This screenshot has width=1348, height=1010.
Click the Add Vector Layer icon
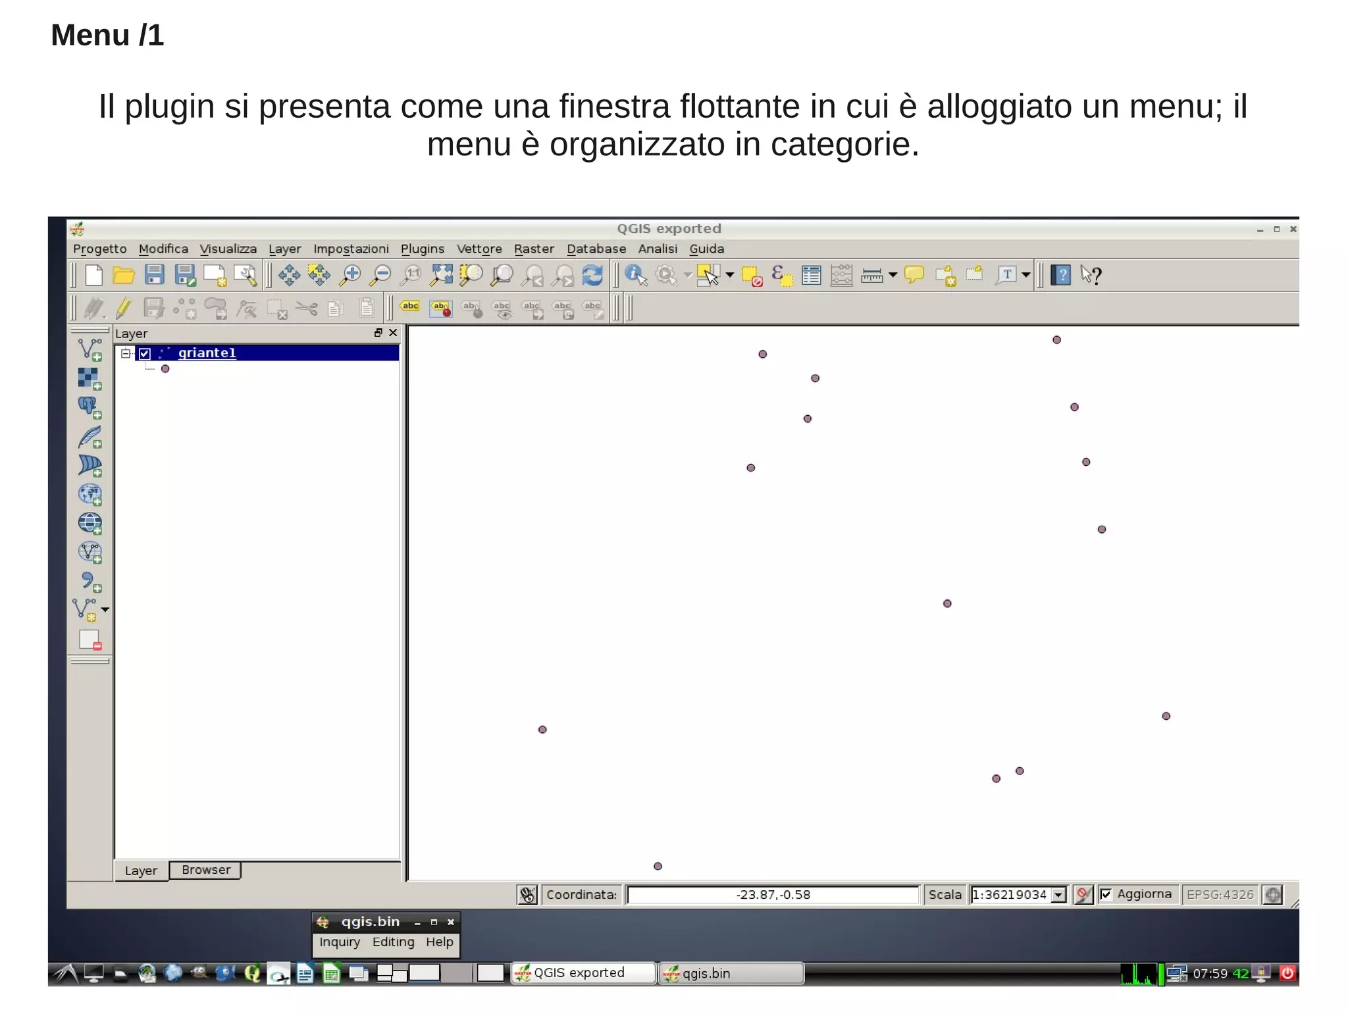pyautogui.click(x=89, y=349)
